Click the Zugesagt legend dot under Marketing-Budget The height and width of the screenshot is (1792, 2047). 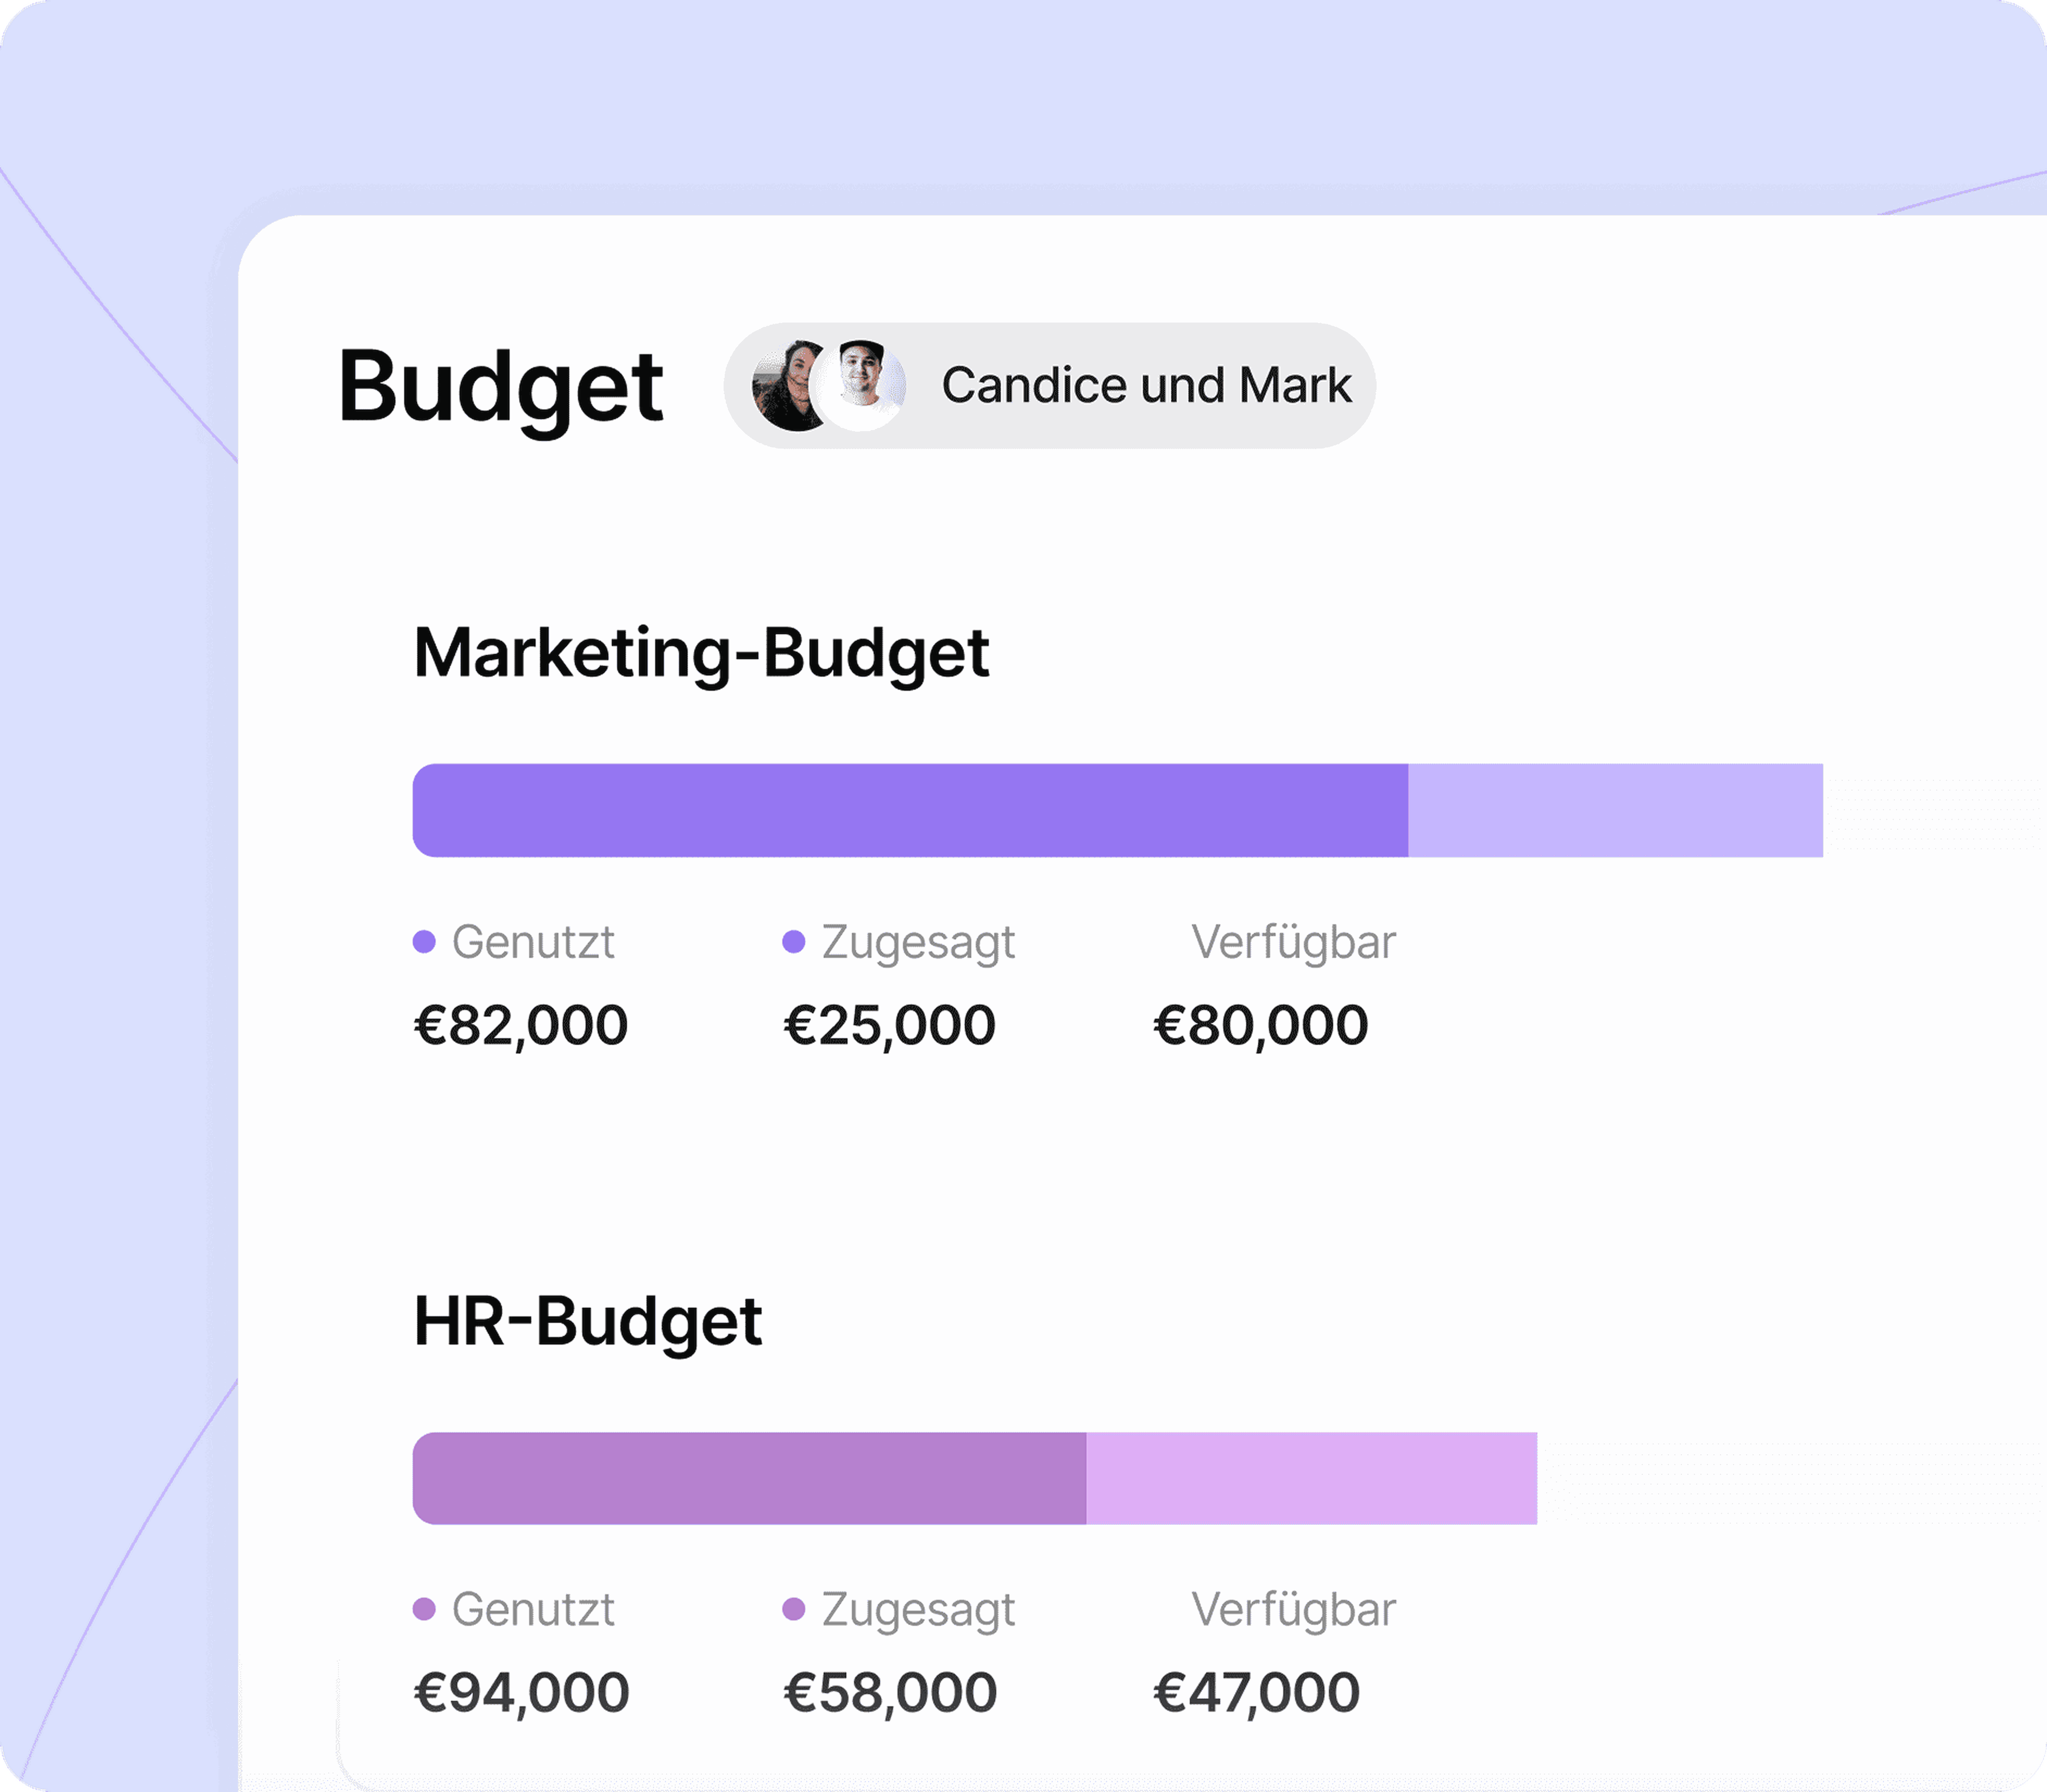click(793, 942)
